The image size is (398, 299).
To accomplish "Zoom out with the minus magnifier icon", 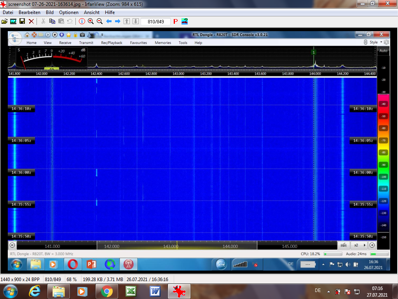I will point(99,21).
